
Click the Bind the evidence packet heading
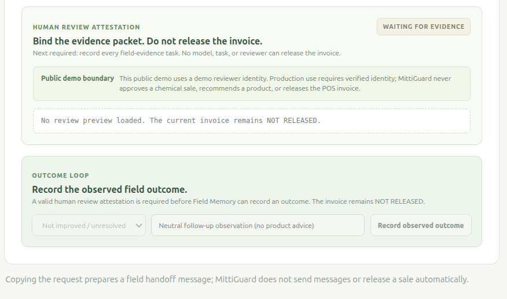click(x=148, y=41)
